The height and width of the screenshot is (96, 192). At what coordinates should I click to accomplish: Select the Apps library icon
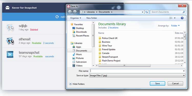pos(74,47)
